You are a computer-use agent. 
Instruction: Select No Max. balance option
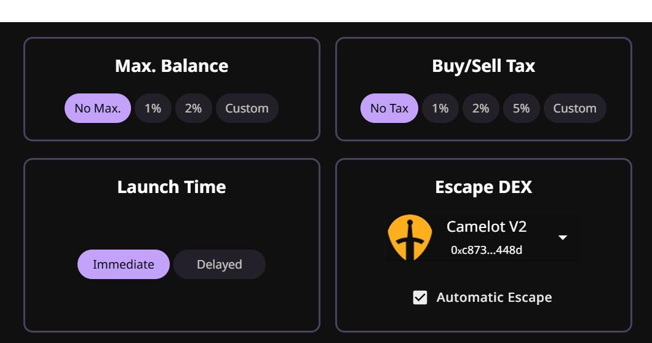point(98,108)
